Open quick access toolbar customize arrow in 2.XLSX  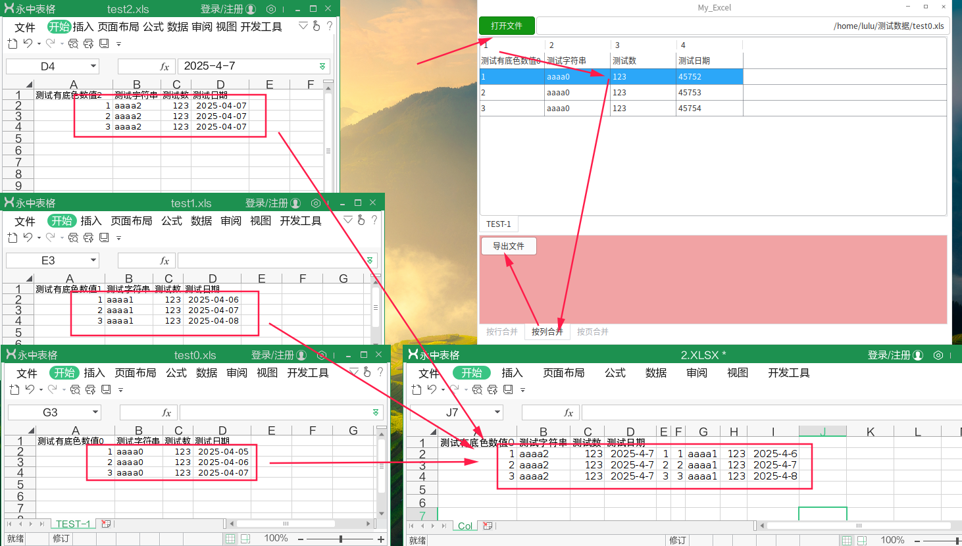click(x=523, y=390)
